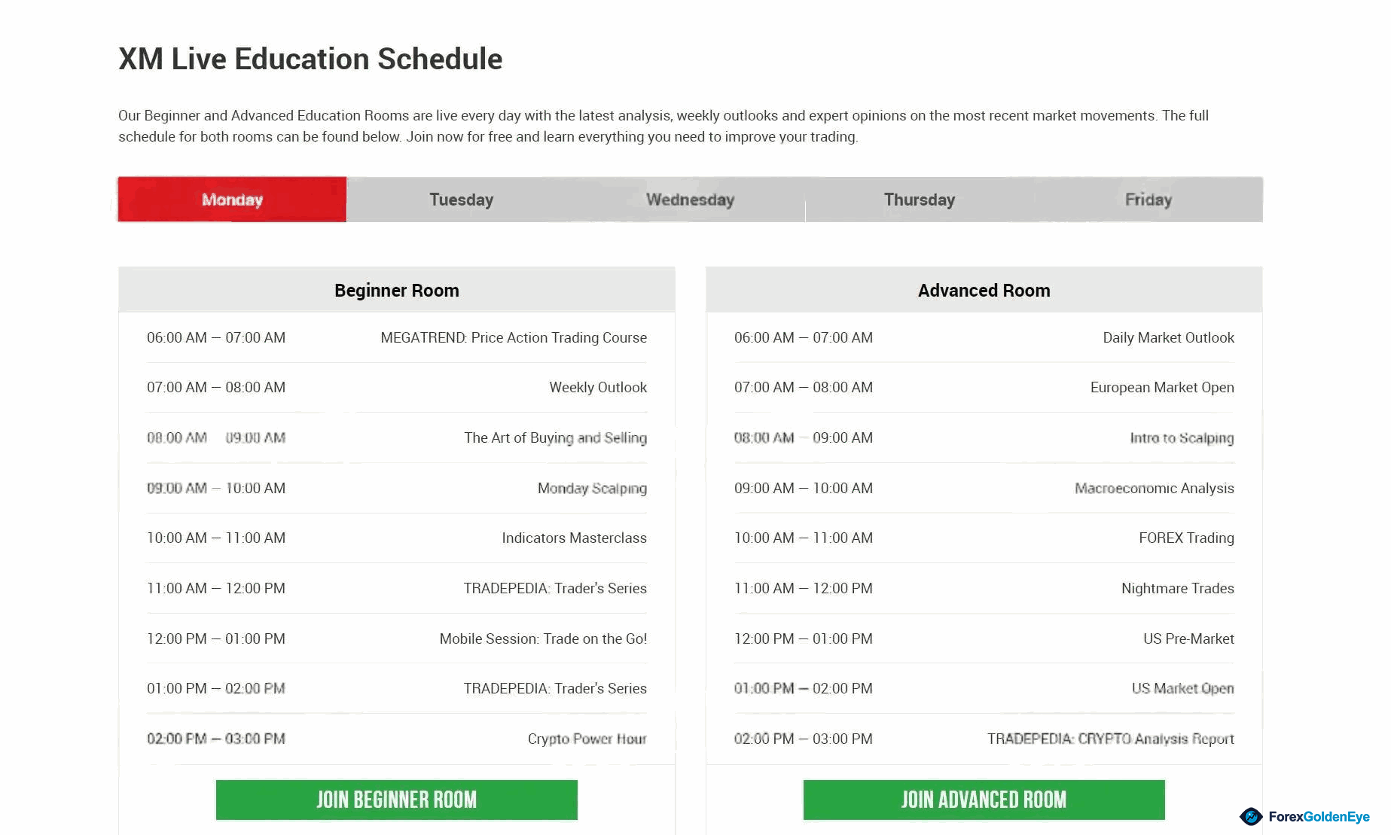
Task: Select the US Pre-Market session
Action: pyautogui.click(x=1188, y=638)
